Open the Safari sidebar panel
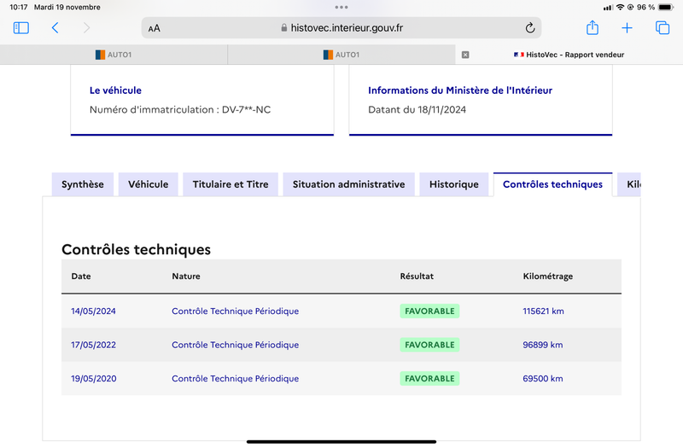 [x=20, y=28]
